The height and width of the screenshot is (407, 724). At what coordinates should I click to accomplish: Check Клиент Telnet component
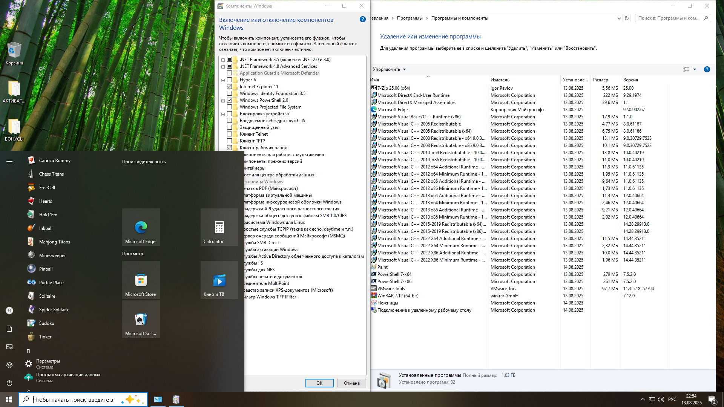[x=229, y=134]
